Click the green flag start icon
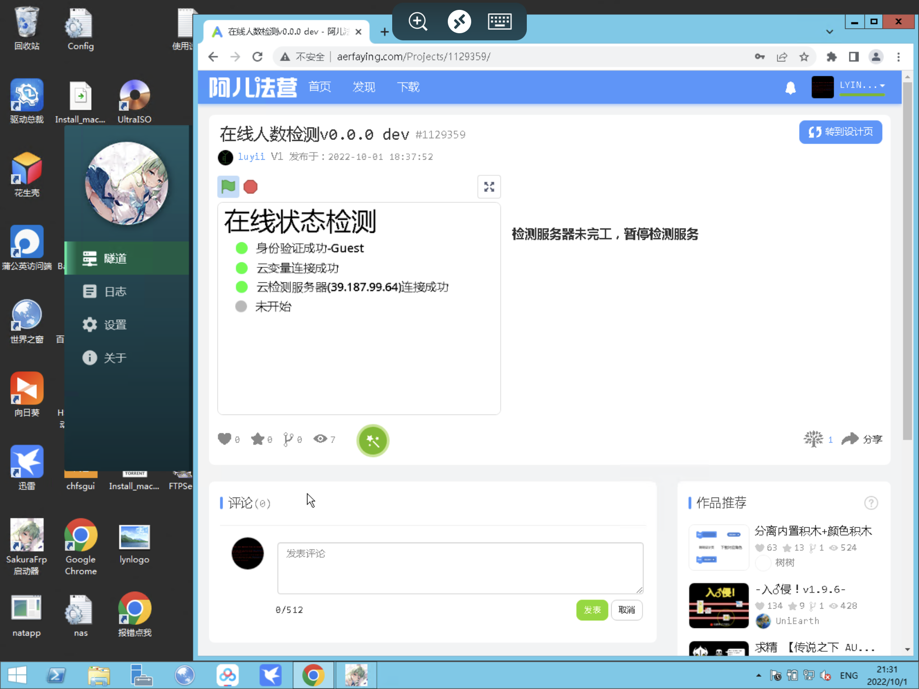 tap(228, 186)
